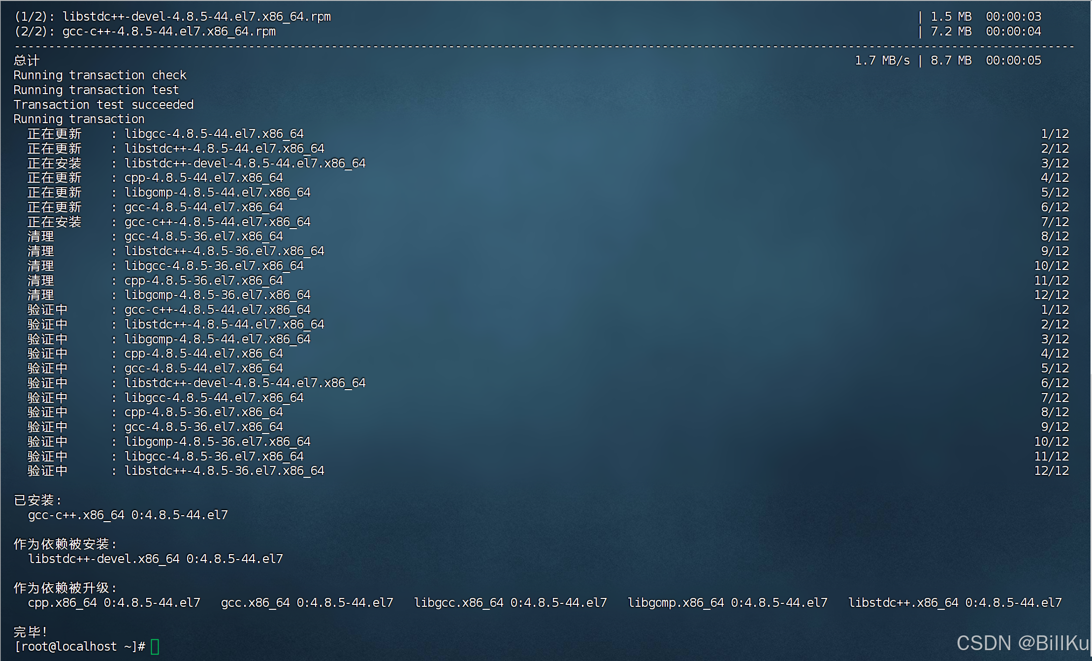Image resolution: width=1092 pixels, height=661 pixels.
Task: Click the green terminal cursor block
Action: pyautogui.click(x=155, y=646)
